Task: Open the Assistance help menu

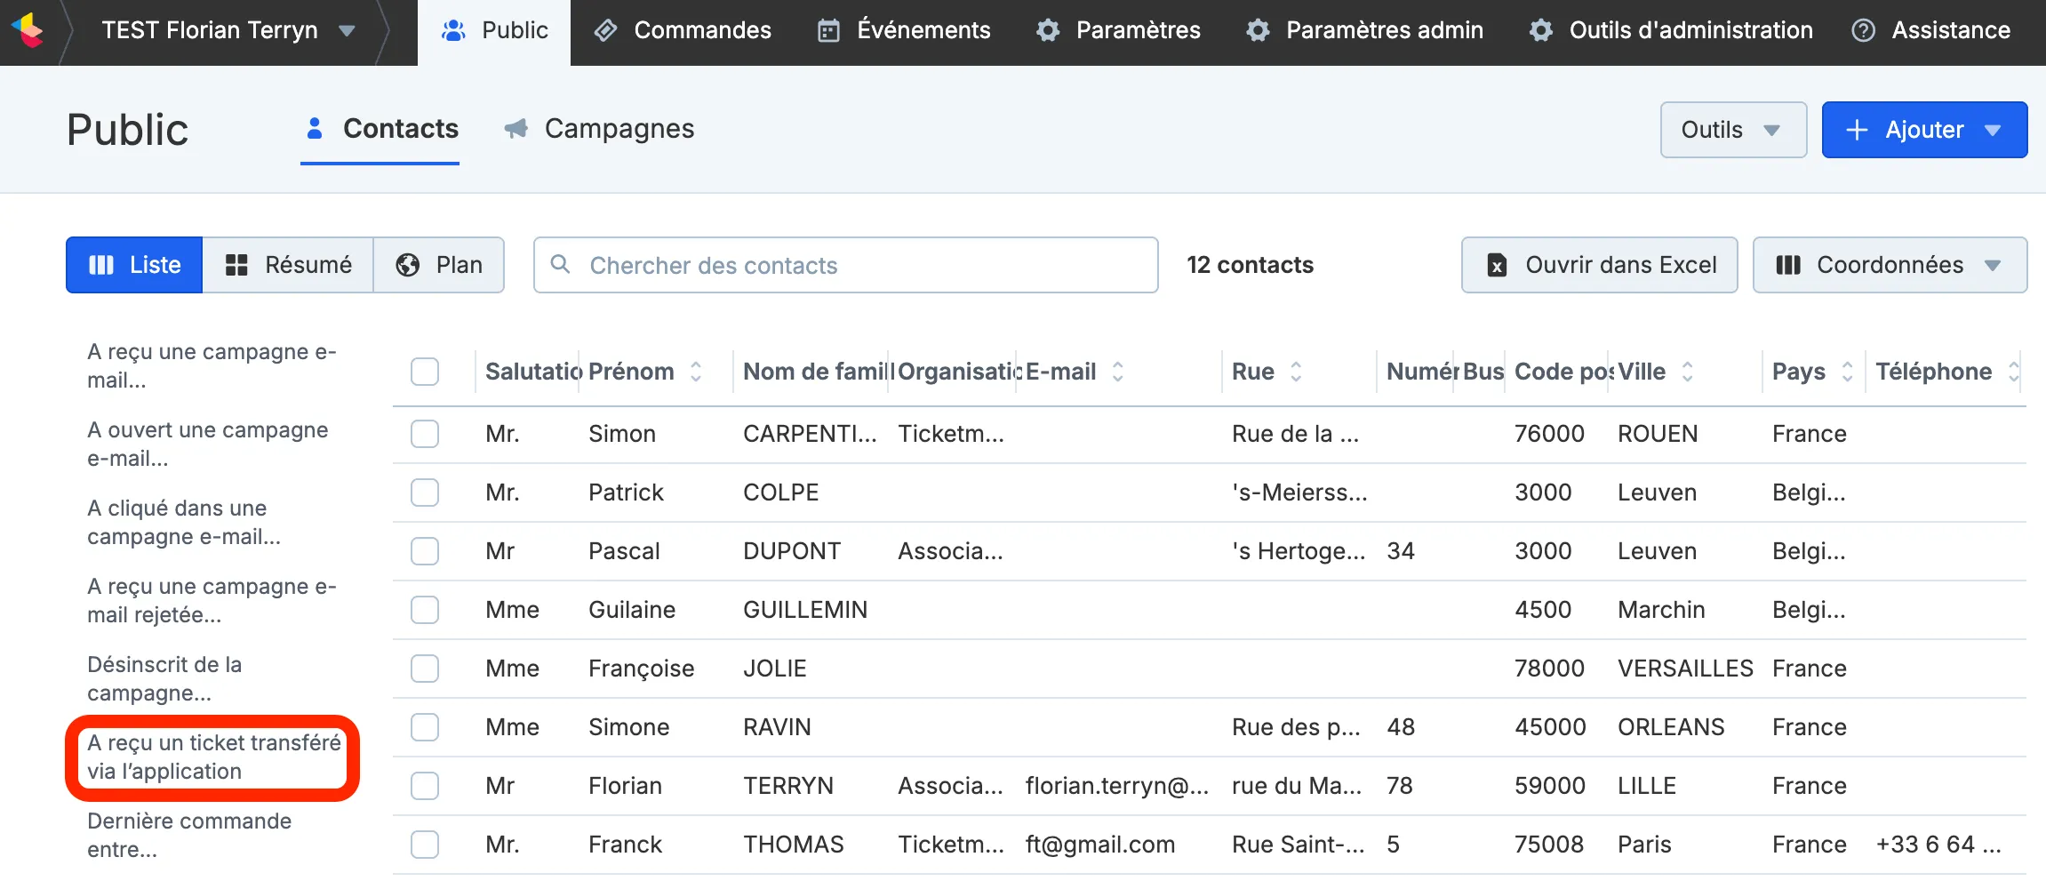Action: (x=1930, y=30)
